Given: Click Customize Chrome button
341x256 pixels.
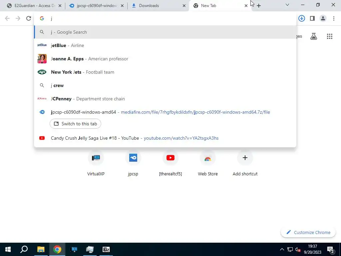Looking at the screenshot, I should click(308, 232).
